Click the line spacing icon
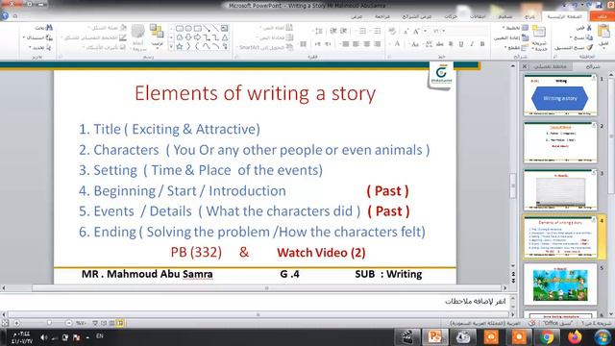 (318, 31)
